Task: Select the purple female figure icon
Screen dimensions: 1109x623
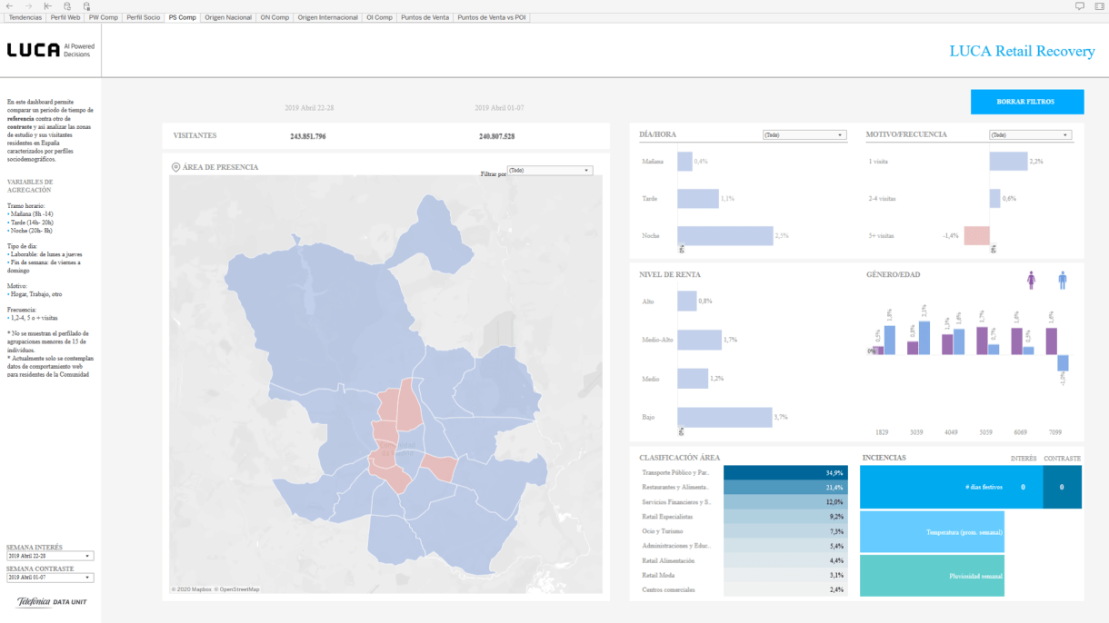Action: point(1031,281)
